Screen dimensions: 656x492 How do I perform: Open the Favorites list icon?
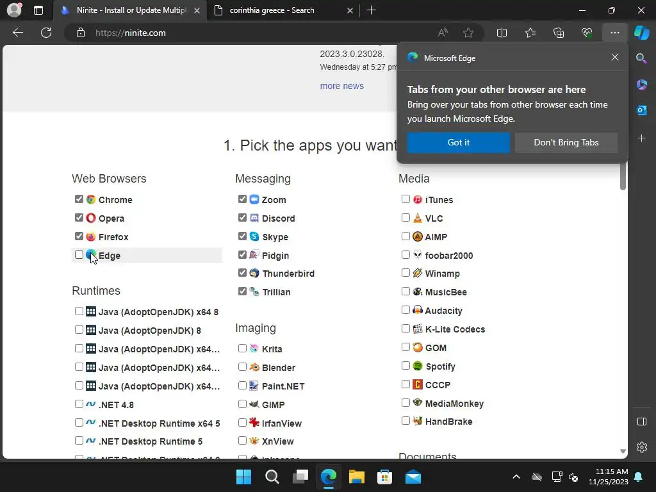pyautogui.click(x=530, y=33)
